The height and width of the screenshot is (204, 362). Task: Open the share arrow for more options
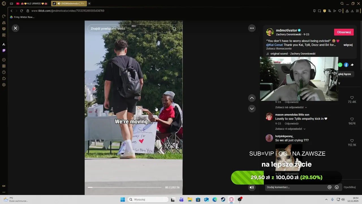coord(352,65)
